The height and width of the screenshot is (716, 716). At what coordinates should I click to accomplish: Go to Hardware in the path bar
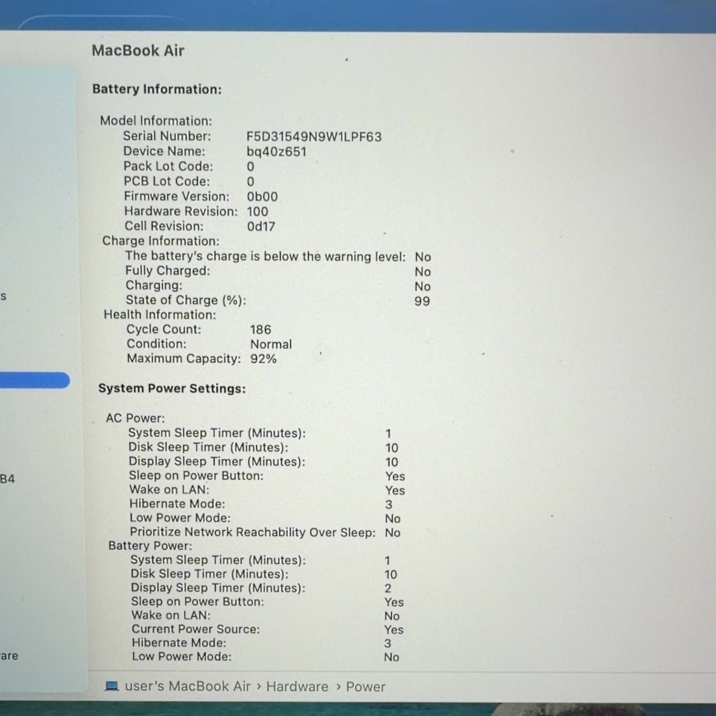click(297, 687)
